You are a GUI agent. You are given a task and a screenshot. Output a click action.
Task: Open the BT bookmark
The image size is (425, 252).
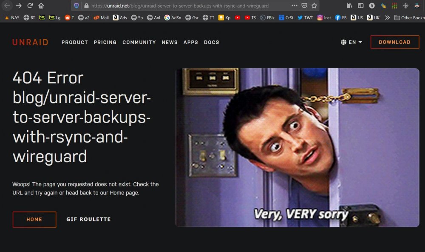pyautogui.click(x=29, y=17)
